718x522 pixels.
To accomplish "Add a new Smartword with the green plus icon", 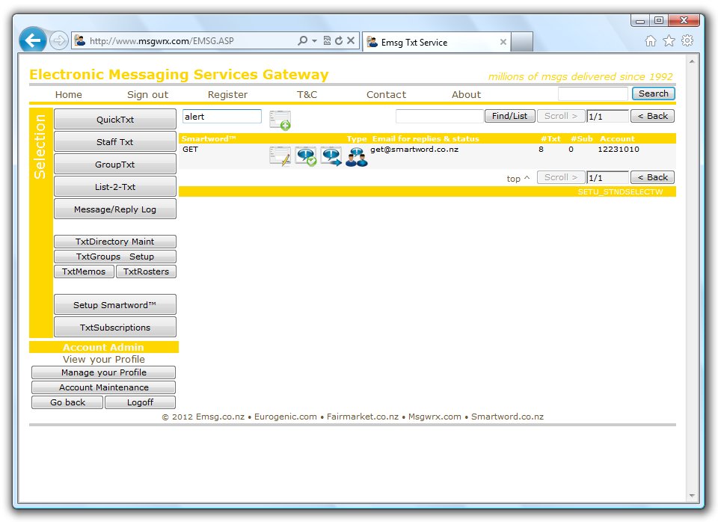I will coord(280,120).
